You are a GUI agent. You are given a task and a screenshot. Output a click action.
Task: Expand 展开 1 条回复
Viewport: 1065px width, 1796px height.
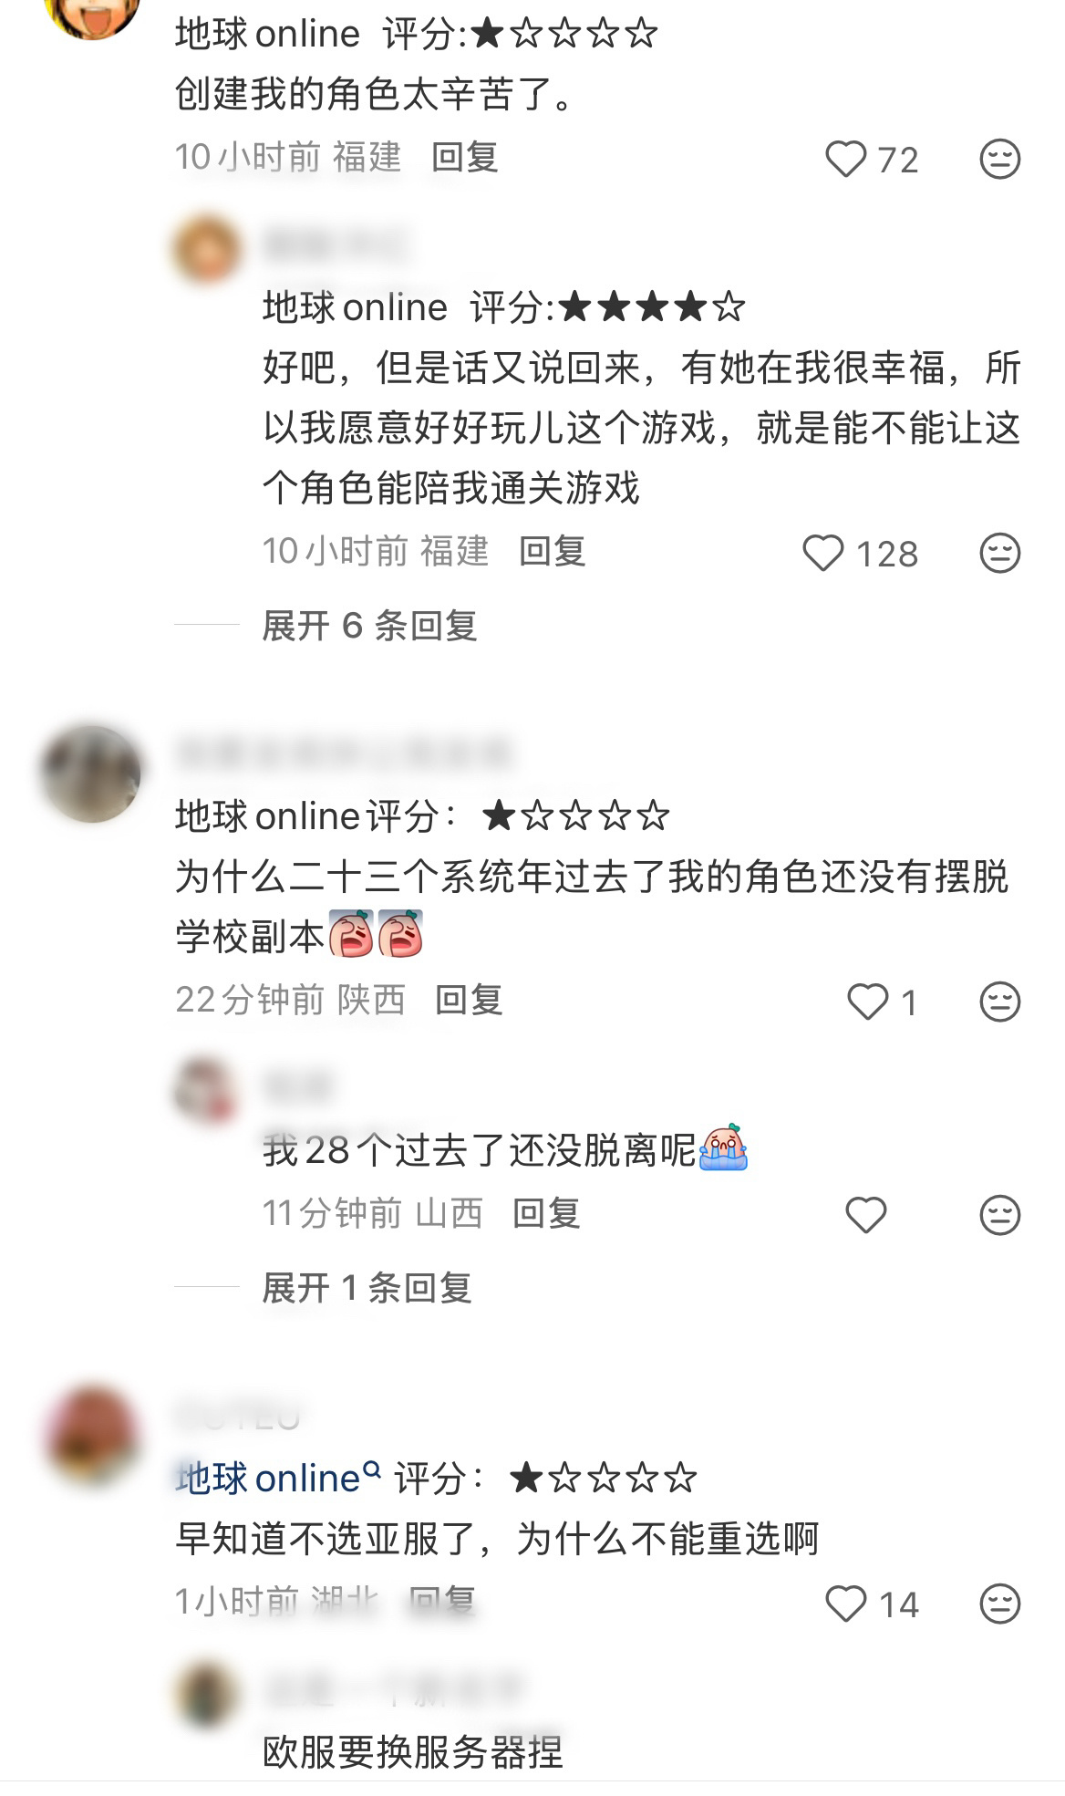[367, 1288]
